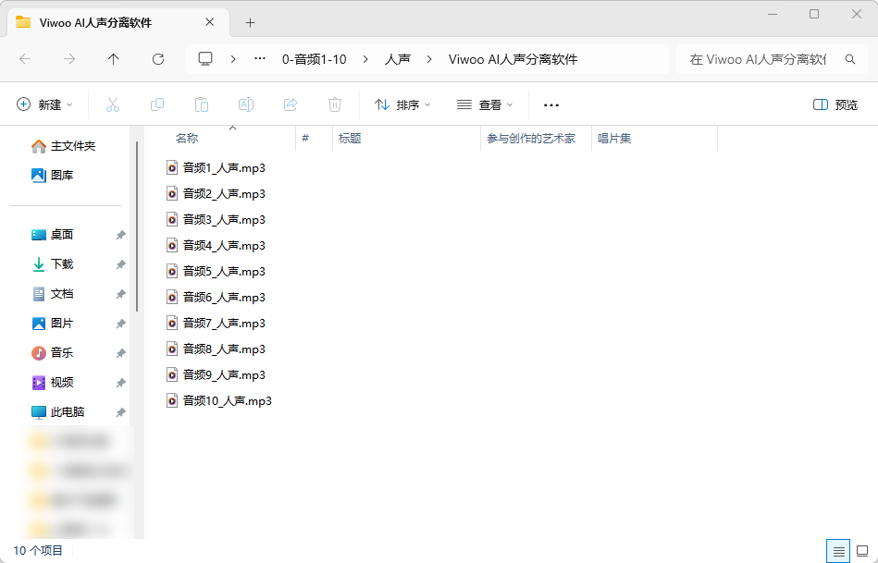Switch to large thumbnails view icon

click(x=862, y=552)
